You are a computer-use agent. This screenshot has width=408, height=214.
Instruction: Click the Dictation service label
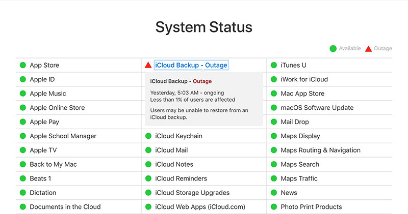(43, 193)
